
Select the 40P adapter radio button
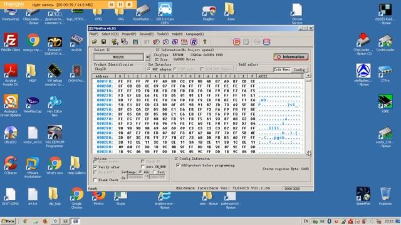149,69
